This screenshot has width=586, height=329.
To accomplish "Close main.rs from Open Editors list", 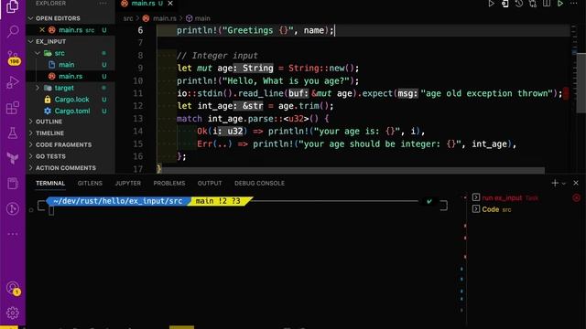I will 42,30.
